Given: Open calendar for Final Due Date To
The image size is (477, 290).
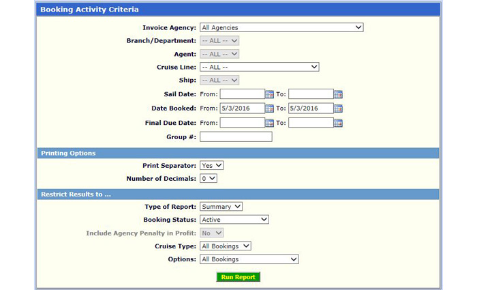Looking at the screenshot, I should tap(338, 123).
